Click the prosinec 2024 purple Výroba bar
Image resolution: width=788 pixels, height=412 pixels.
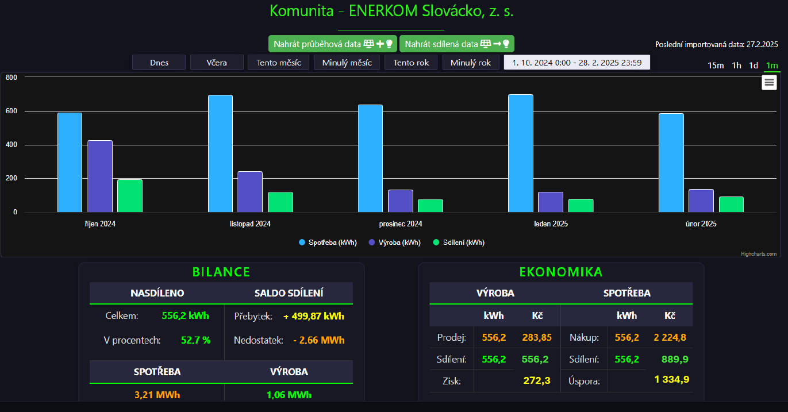tap(401, 201)
